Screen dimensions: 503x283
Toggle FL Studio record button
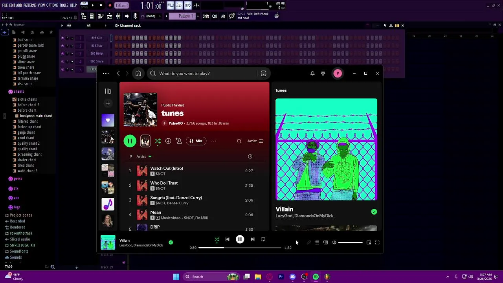110,6
